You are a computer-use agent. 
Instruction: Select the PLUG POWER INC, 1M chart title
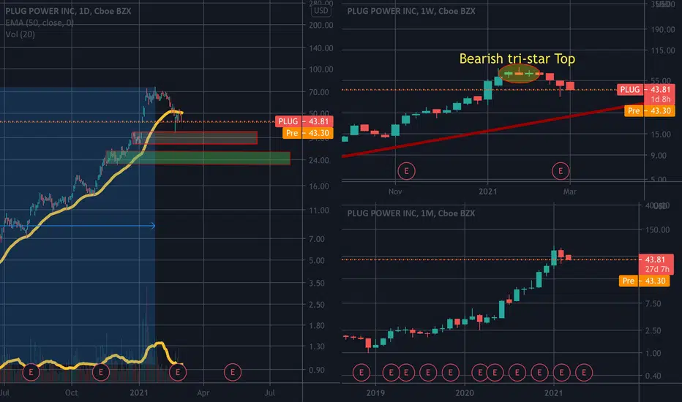tap(411, 213)
